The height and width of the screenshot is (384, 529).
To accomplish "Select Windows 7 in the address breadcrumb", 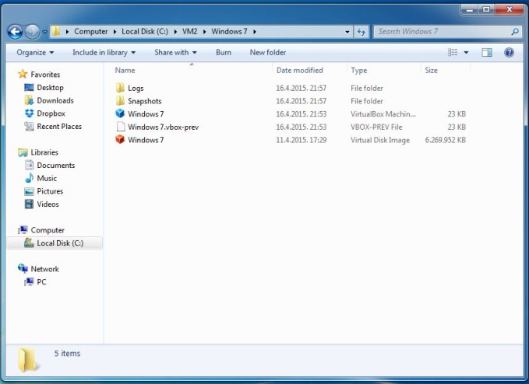I will pos(229,32).
